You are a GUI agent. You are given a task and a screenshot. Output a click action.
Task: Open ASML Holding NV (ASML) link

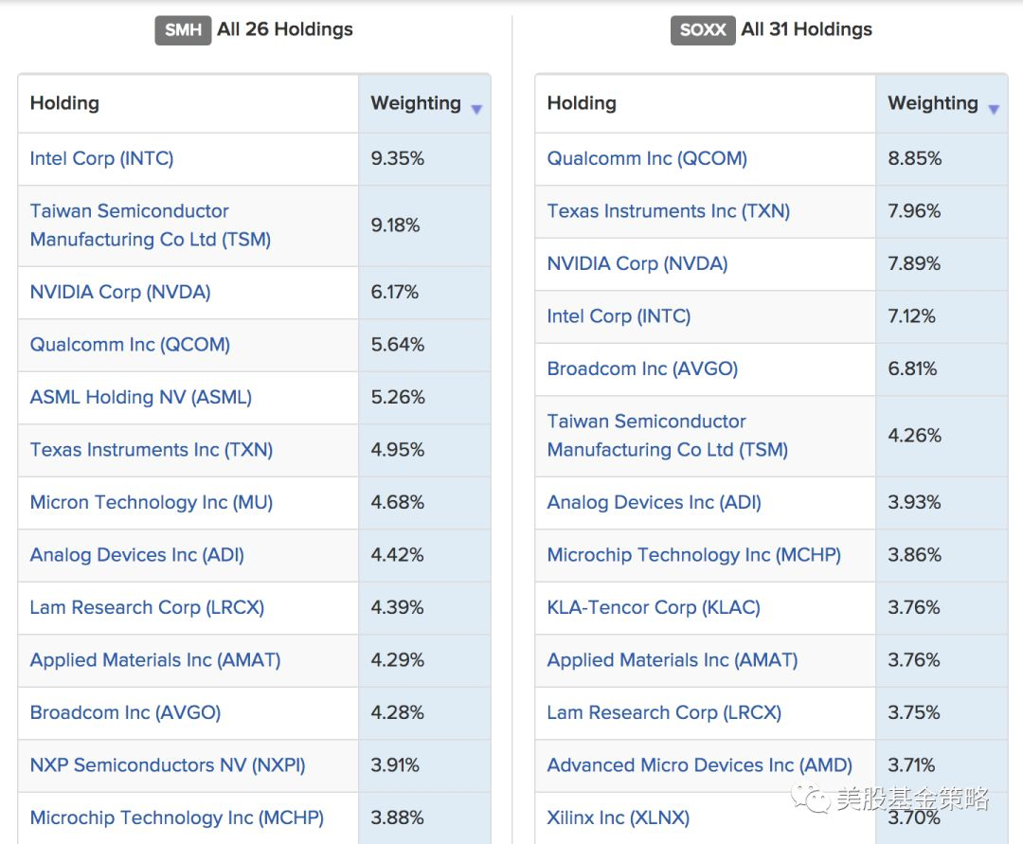141,397
